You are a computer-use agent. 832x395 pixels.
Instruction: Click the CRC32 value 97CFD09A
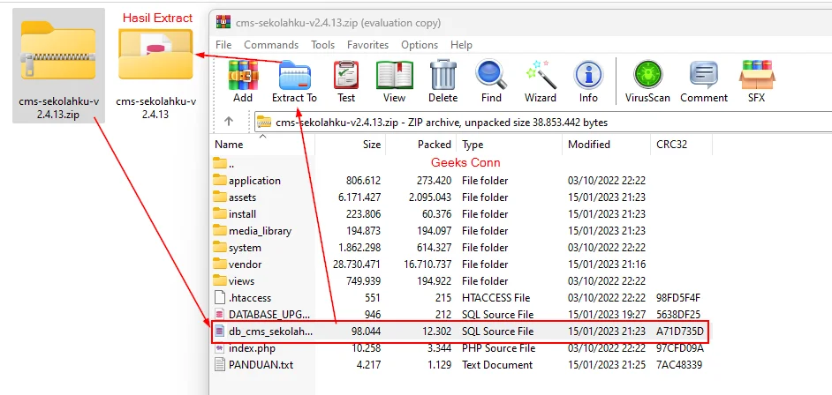(680, 348)
